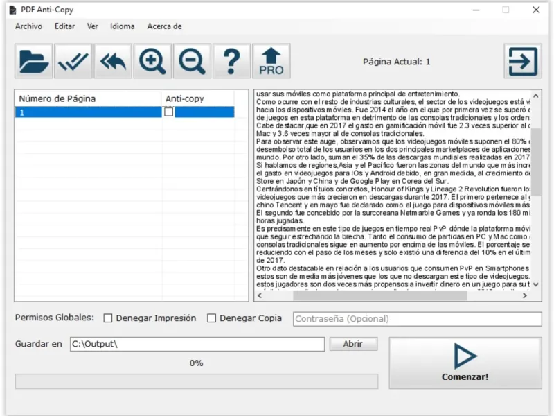Click the 0% progress bar
This screenshot has width=554, height=416.
pos(197,381)
